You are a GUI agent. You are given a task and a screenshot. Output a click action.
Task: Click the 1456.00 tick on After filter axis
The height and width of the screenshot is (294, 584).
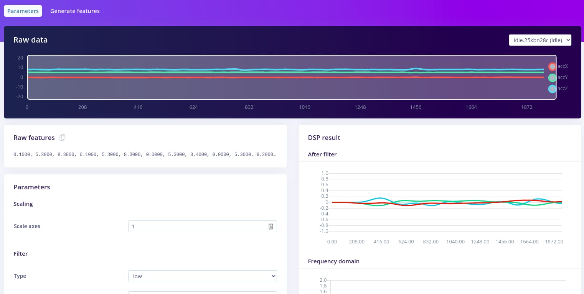pyautogui.click(x=505, y=242)
